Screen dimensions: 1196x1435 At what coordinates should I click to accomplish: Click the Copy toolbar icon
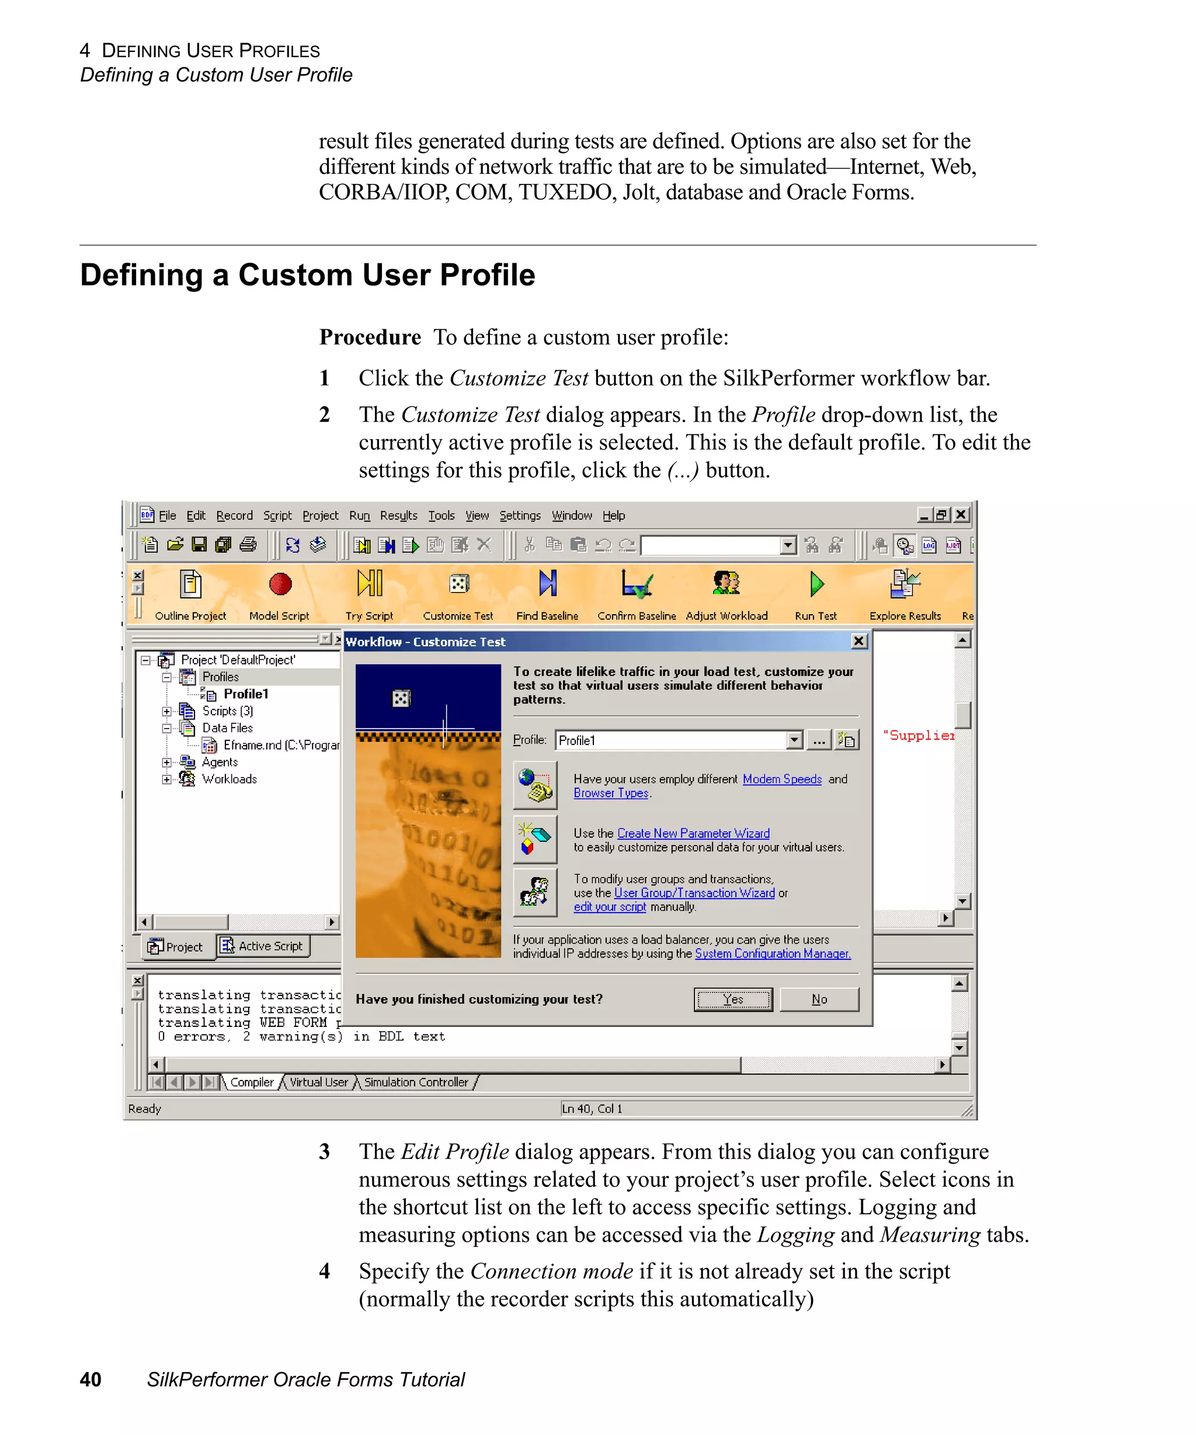[x=554, y=545]
